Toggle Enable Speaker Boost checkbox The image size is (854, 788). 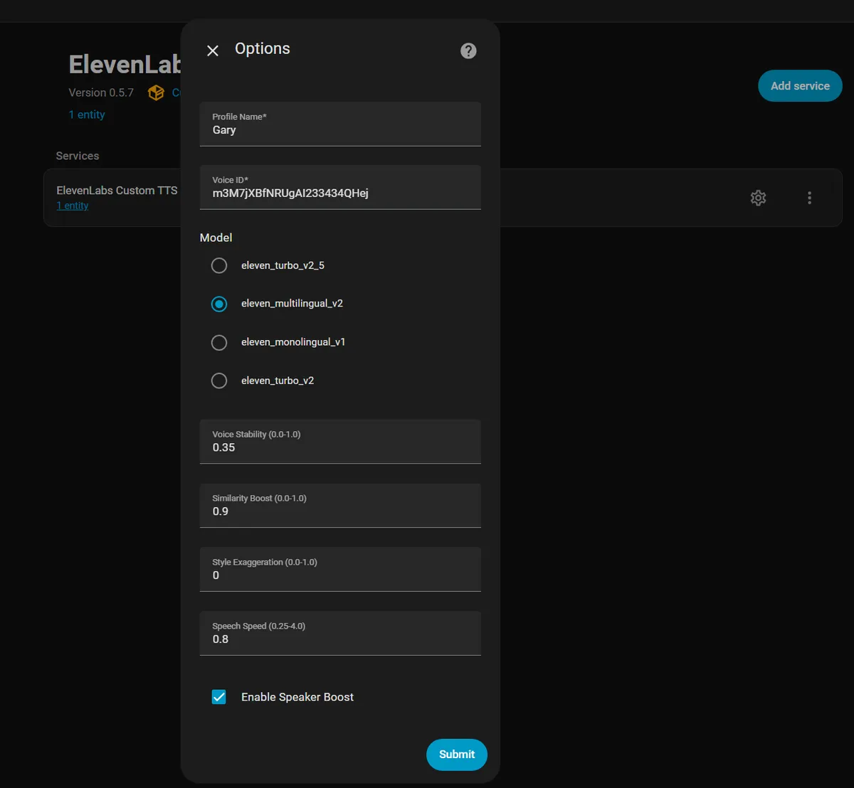(219, 697)
